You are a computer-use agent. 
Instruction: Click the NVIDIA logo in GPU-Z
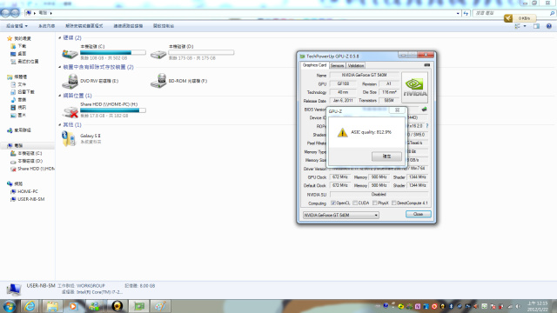coord(414,88)
